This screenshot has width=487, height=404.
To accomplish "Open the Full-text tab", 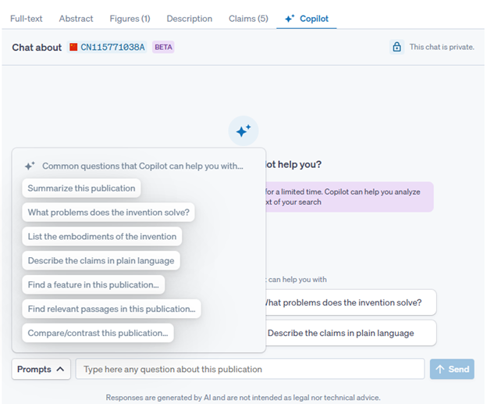I will point(27,18).
